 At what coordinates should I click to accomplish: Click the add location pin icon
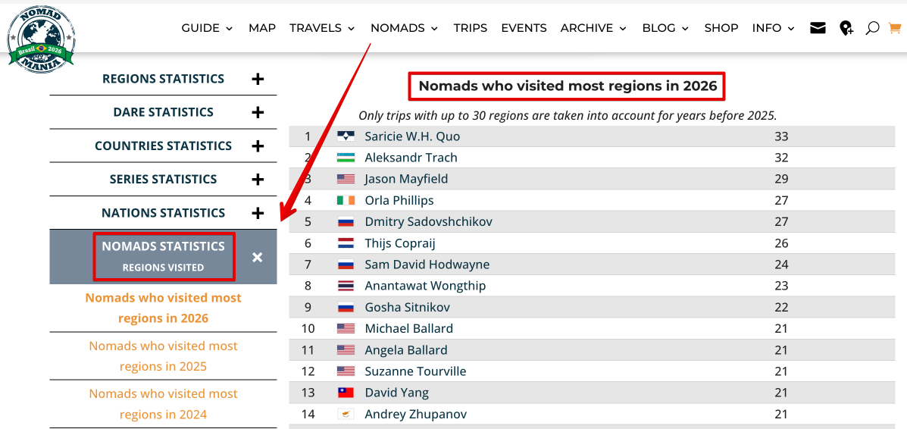point(846,28)
